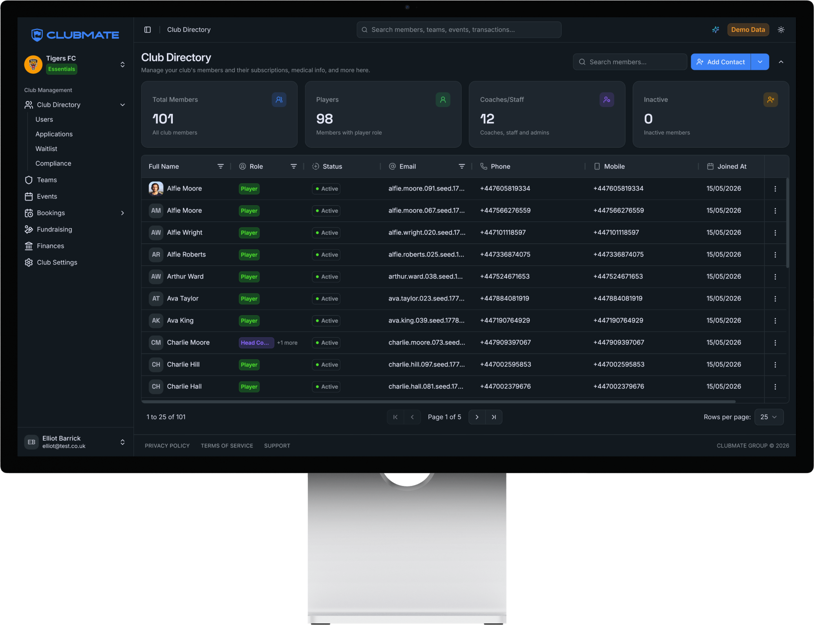Click the Tigers FC club avatar

coord(33,64)
